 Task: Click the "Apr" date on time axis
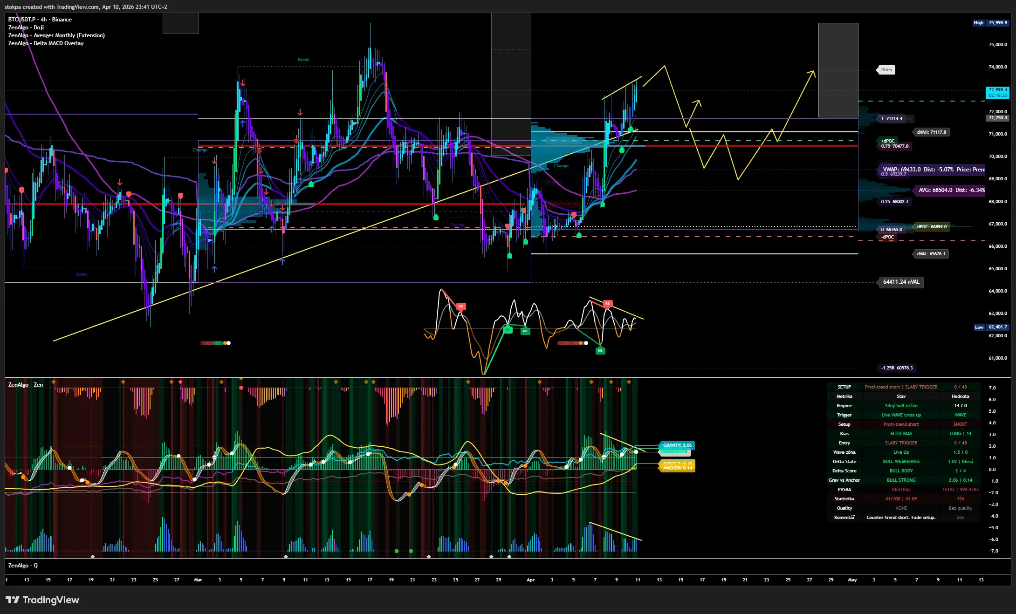point(530,580)
